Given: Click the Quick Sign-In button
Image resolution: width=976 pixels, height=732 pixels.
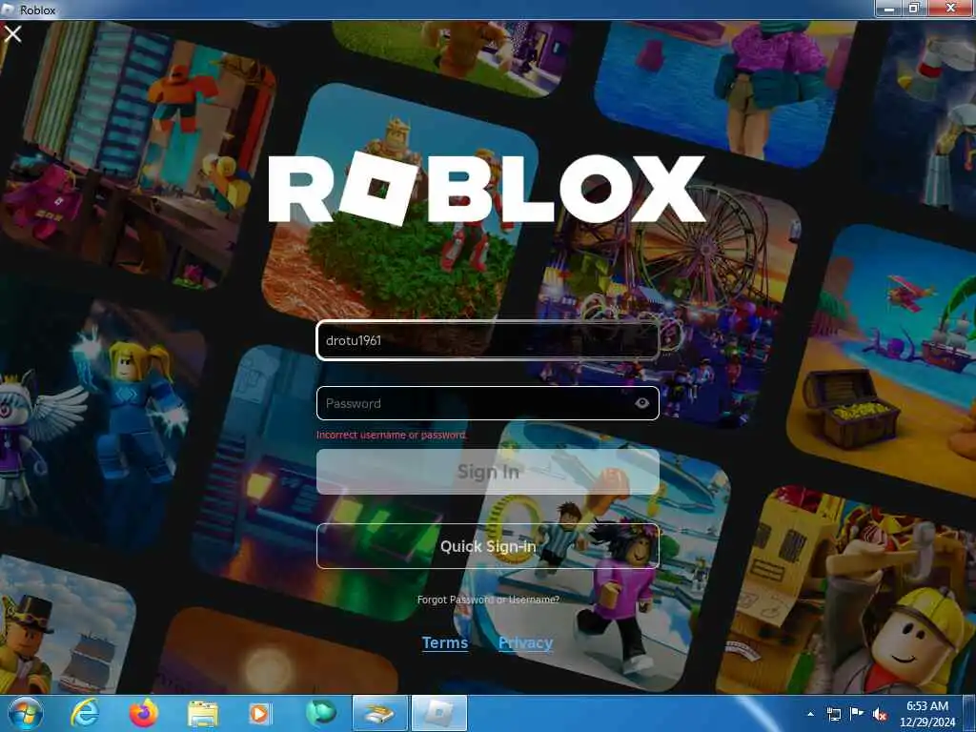Looking at the screenshot, I should [487, 546].
